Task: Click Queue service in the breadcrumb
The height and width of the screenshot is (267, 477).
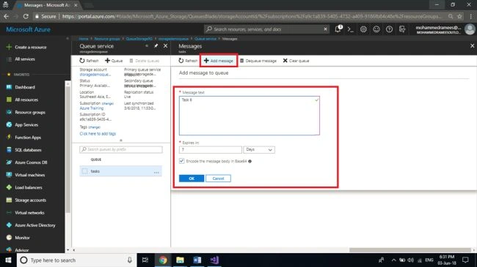Action: point(205,39)
